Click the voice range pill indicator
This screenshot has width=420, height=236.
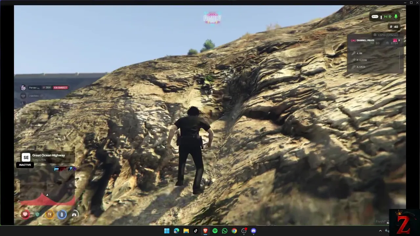[375, 17]
